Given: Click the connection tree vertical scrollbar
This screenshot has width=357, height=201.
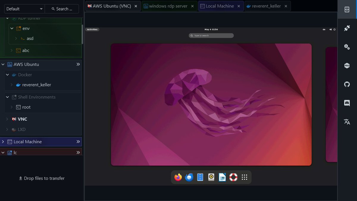Looking at the screenshot, I should tap(82, 34).
